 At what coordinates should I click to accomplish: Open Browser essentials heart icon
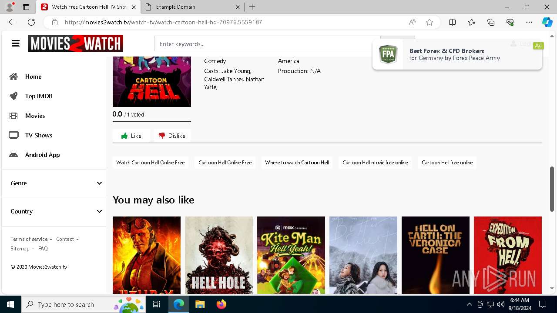(x=510, y=22)
